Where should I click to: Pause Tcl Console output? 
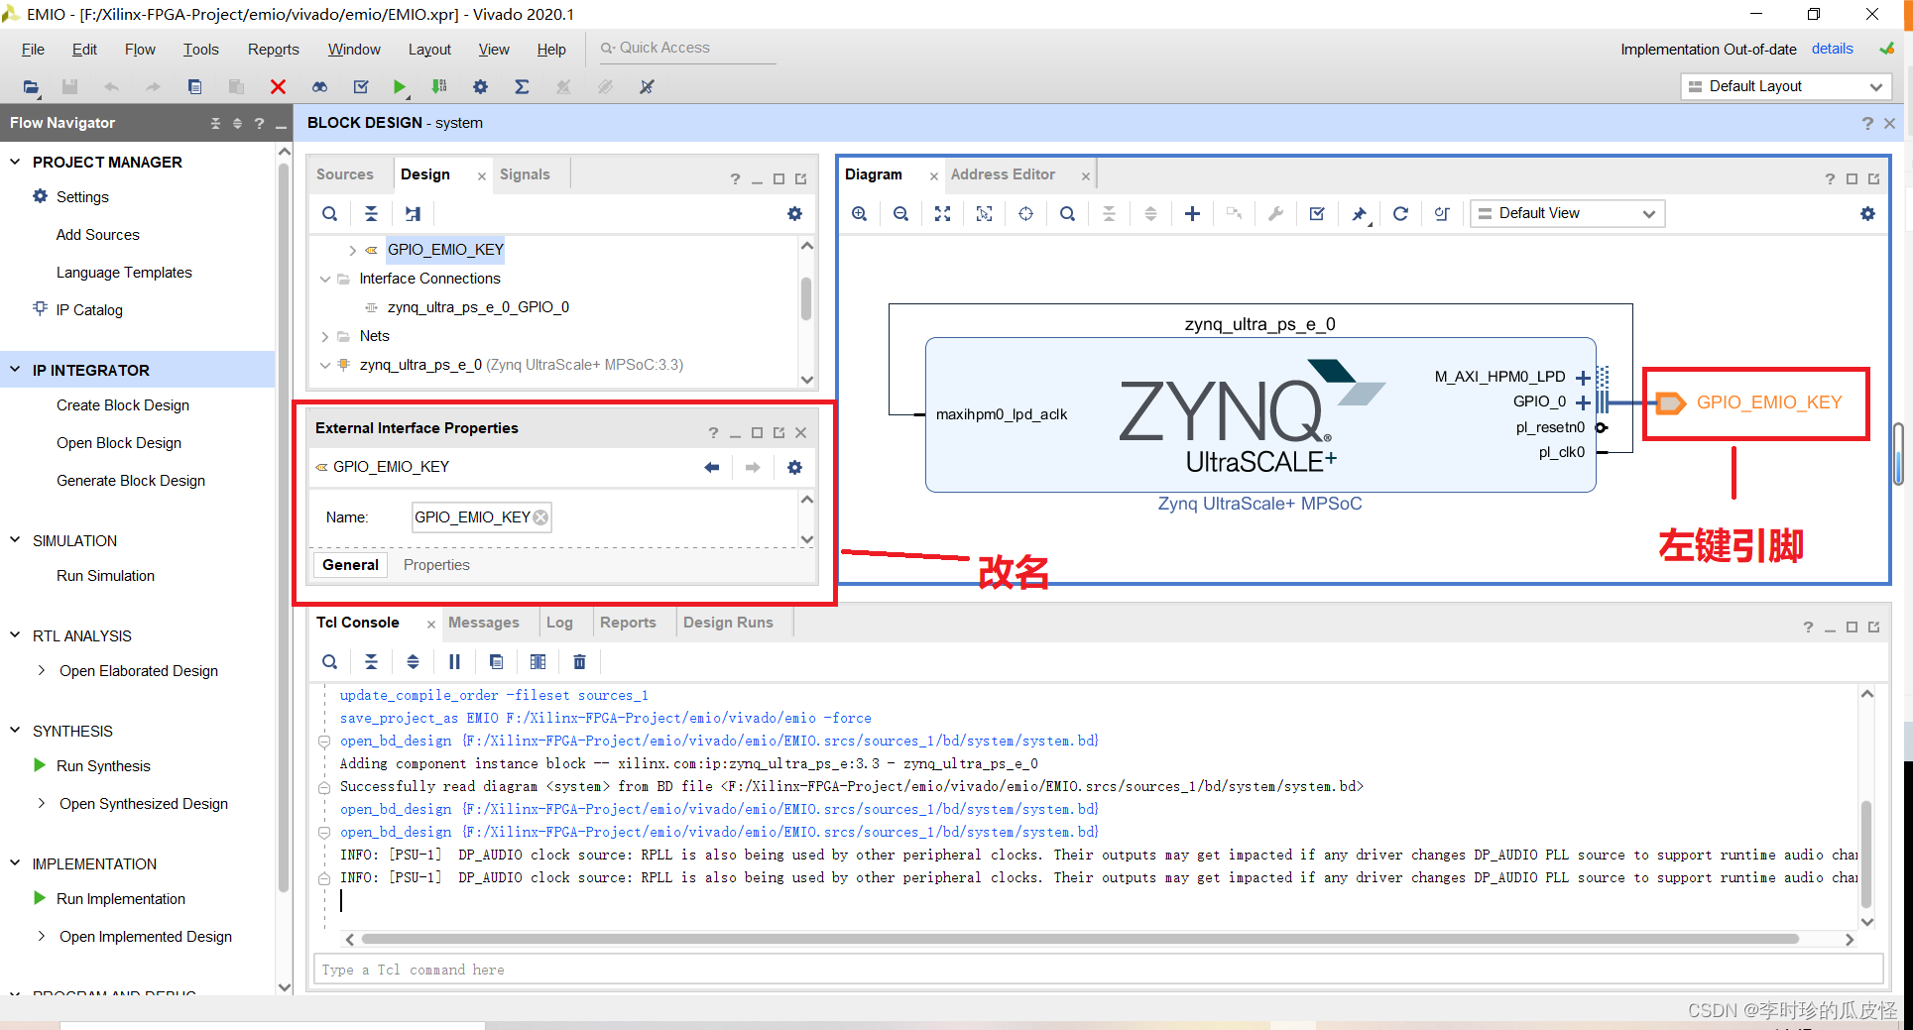454,661
